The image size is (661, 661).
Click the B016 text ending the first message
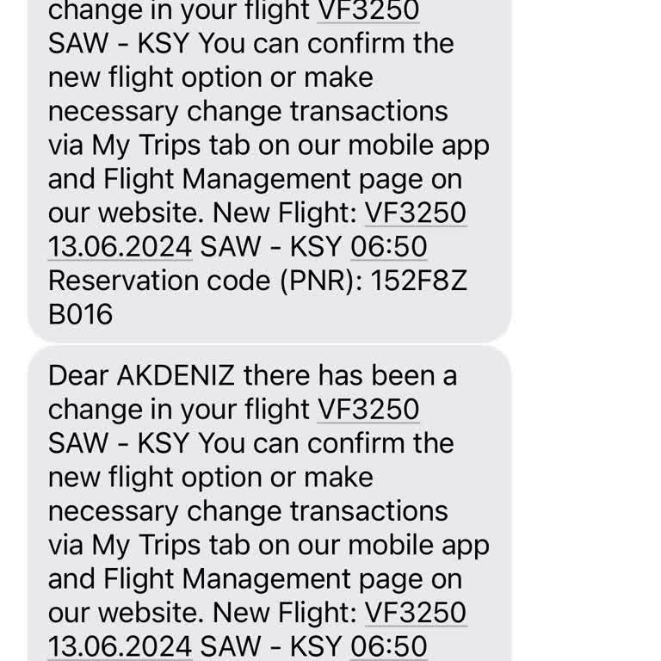[81, 314]
